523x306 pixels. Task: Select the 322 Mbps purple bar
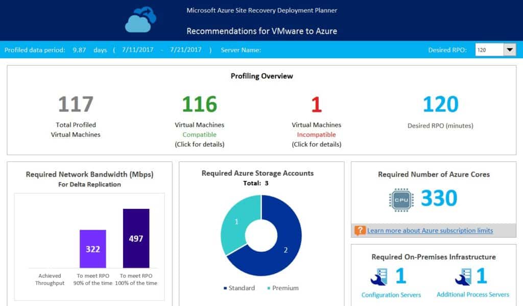93,249
